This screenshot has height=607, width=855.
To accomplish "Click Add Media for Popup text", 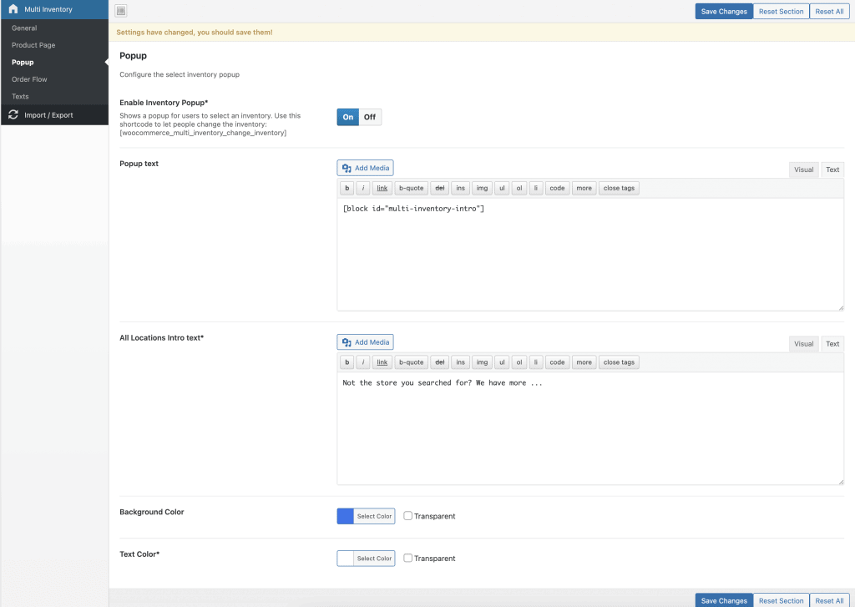I will coord(366,168).
